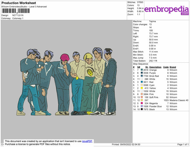Click the "EndX:" label
The height and width of the screenshot is (147, 190).
point(136,46)
